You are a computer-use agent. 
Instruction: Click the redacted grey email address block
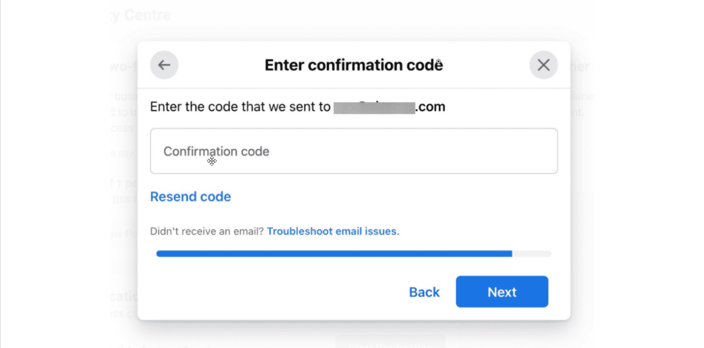[x=374, y=107]
